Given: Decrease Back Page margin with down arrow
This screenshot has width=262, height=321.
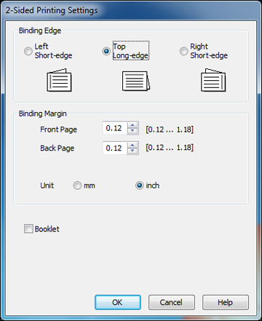Looking at the screenshot, I should 132,151.
